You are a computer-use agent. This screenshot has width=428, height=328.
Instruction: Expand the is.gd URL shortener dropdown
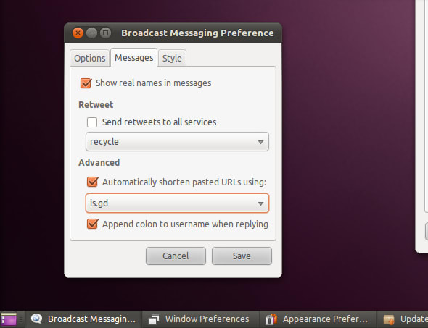coord(177,203)
